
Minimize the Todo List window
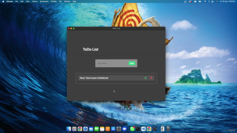pyautogui.click(x=71, y=28)
